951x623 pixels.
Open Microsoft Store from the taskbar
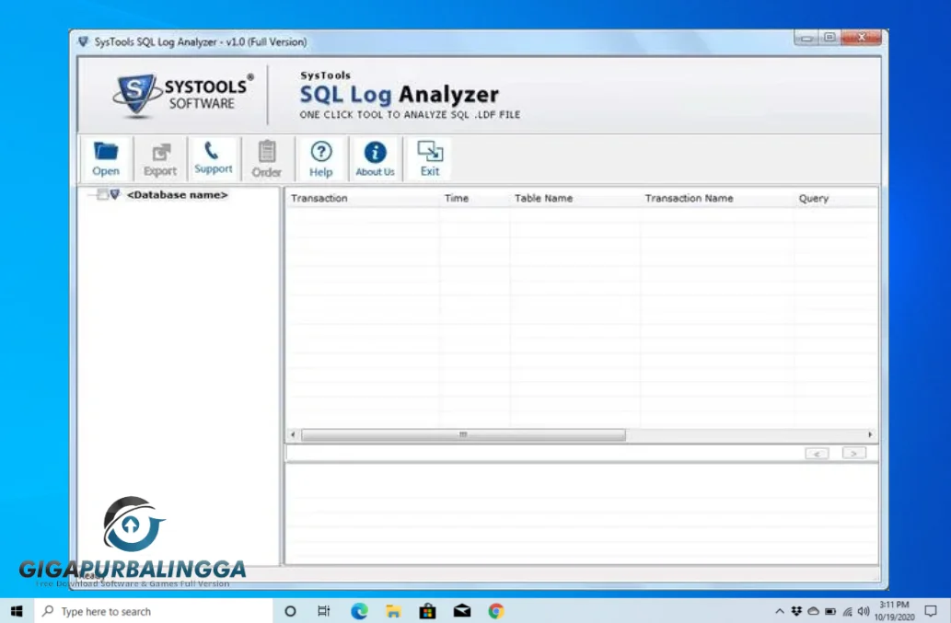point(427,611)
